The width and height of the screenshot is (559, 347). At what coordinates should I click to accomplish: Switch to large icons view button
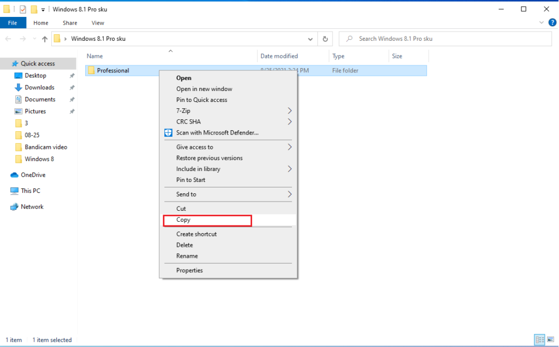point(550,340)
